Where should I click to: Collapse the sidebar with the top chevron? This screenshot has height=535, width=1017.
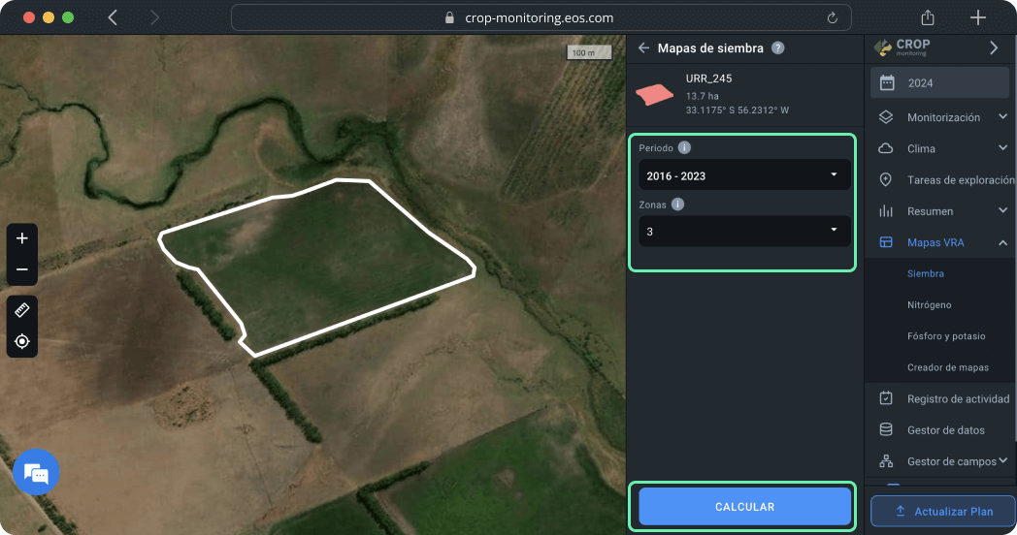[x=993, y=47]
